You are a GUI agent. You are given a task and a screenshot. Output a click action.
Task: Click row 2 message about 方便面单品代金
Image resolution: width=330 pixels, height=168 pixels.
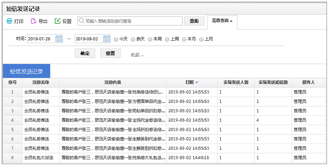pos(113,102)
